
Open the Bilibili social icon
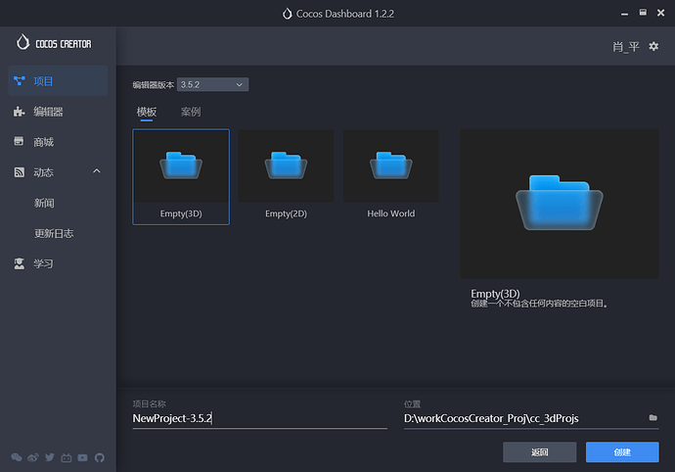pyautogui.click(x=67, y=457)
